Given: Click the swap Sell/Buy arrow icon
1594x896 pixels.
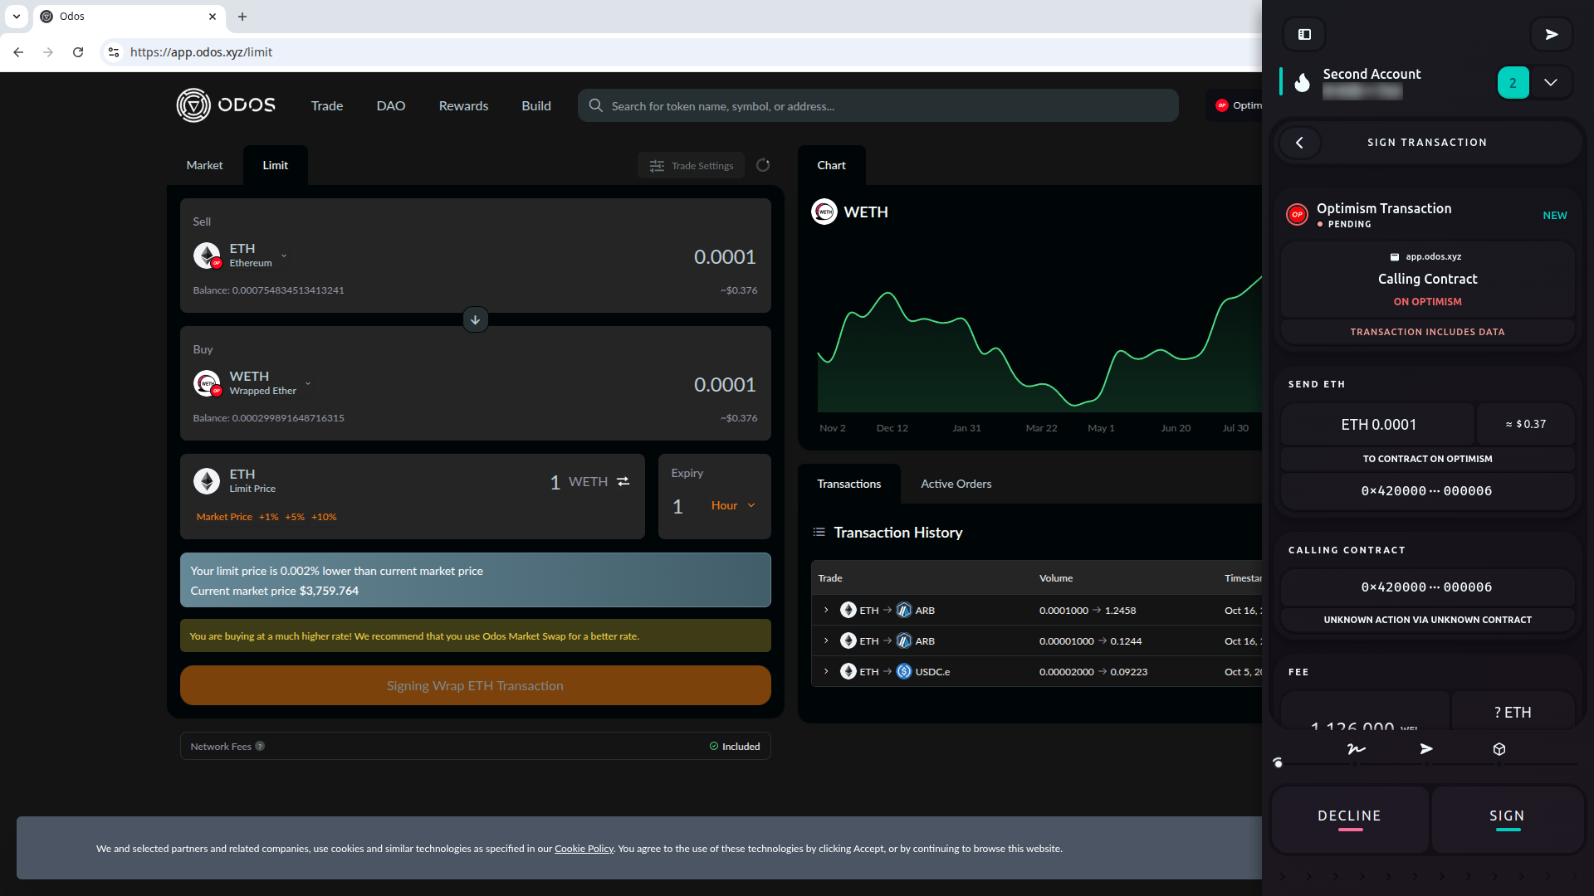Looking at the screenshot, I should 475,319.
